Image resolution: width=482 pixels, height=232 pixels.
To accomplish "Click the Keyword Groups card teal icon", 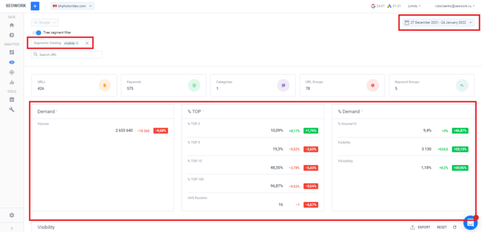I will pyautogui.click(x=462, y=86).
